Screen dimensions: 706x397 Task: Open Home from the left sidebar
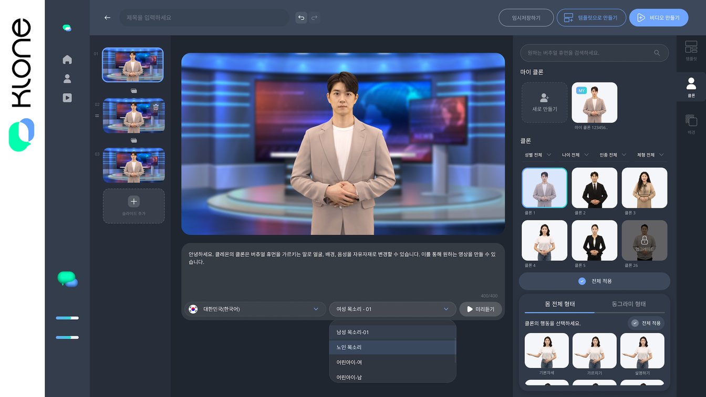click(x=67, y=60)
